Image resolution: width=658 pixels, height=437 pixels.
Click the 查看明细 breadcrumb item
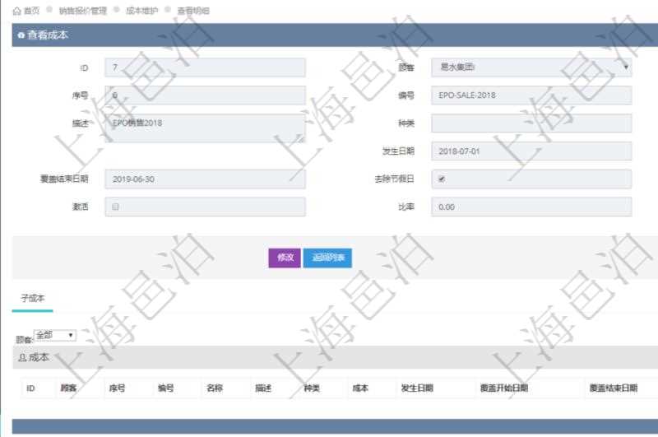pos(193,11)
